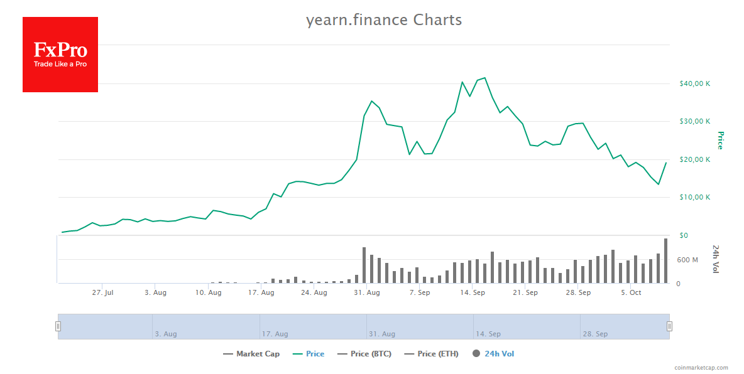Click the tallest volume bar at far right
Image resolution: width=744 pixels, height=374 pixels.
[665, 261]
